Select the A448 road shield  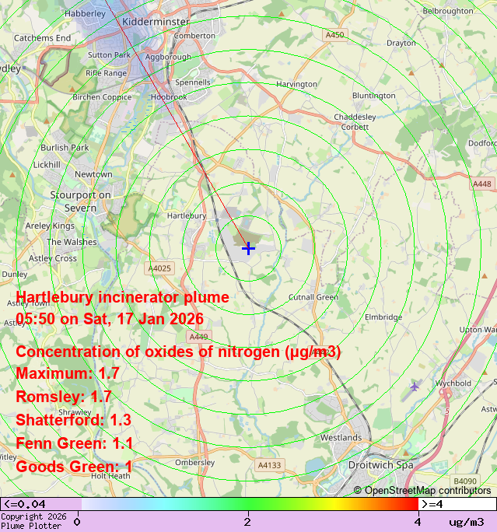point(481,184)
